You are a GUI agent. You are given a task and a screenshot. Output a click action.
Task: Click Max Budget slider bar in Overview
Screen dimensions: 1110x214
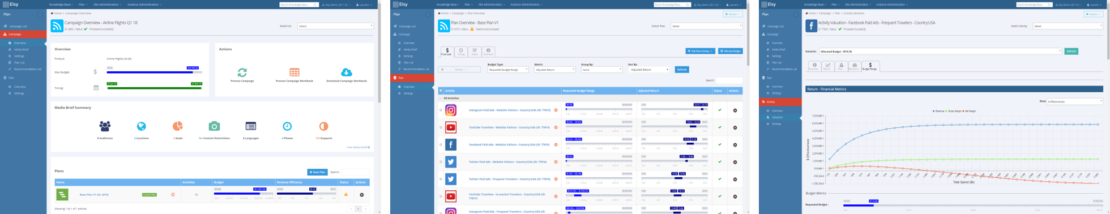pyautogui.click(x=155, y=72)
